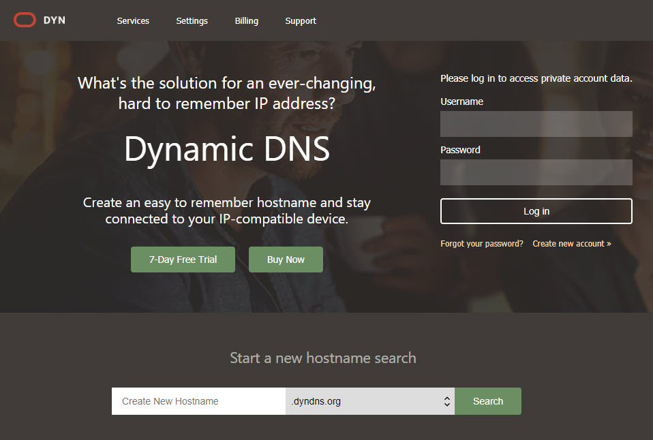Click the Password label text

coord(460,150)
